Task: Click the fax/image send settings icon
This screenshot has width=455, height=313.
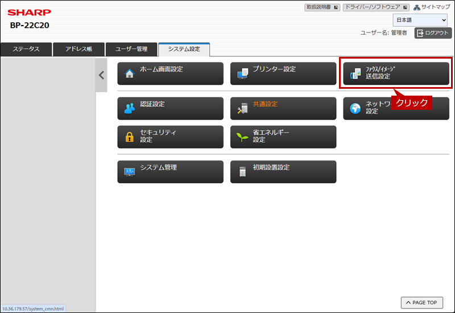Action: pos(355,74)
